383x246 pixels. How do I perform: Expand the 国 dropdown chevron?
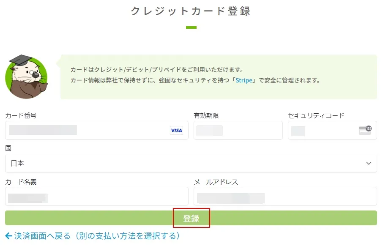tap(369, 163)
